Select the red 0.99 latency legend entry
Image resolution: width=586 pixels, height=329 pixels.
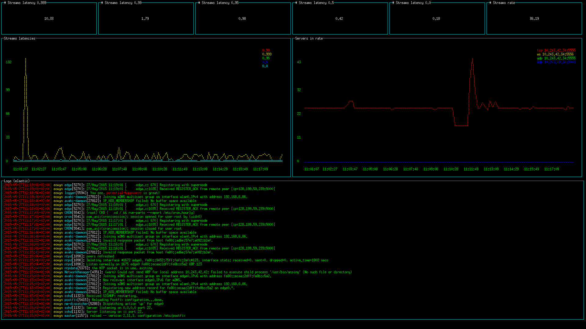[x=266, y=50]
